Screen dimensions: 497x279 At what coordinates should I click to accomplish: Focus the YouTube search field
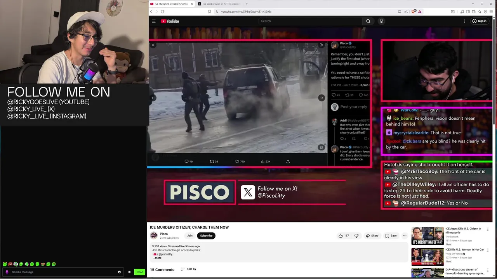coord(310,21)
